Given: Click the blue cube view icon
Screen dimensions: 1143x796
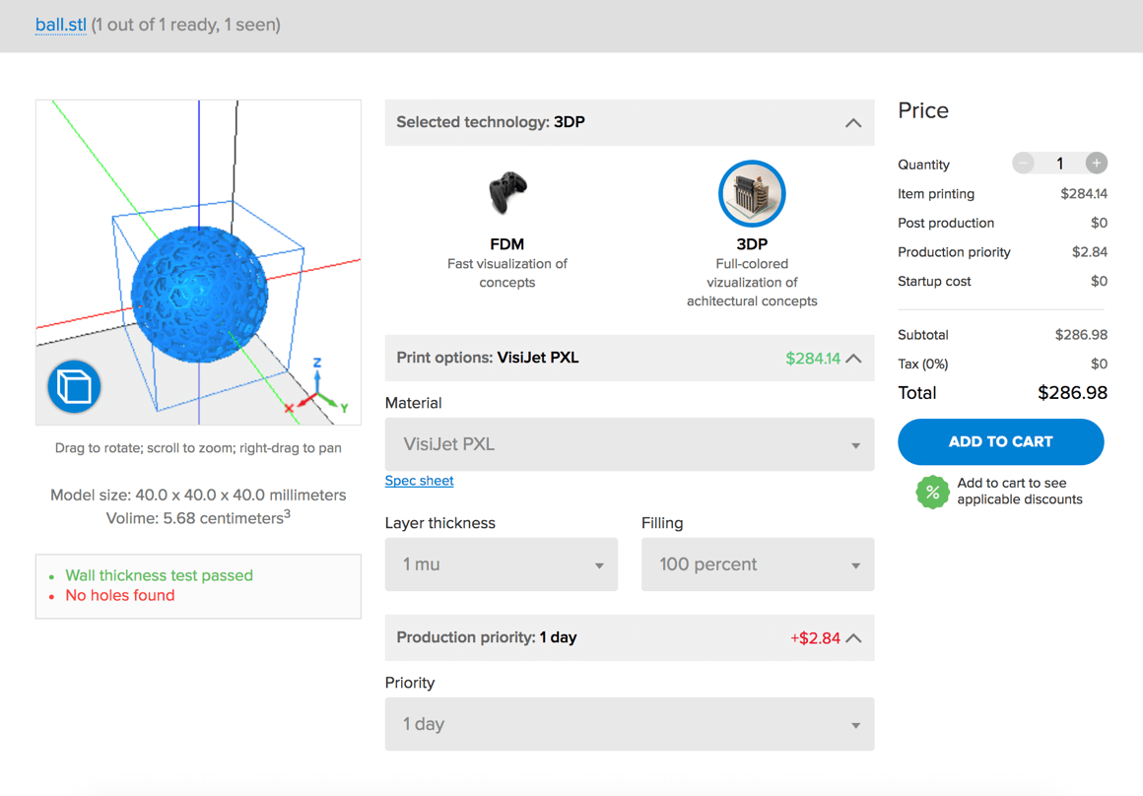Looking at the screenshot, I should point(74,385).
